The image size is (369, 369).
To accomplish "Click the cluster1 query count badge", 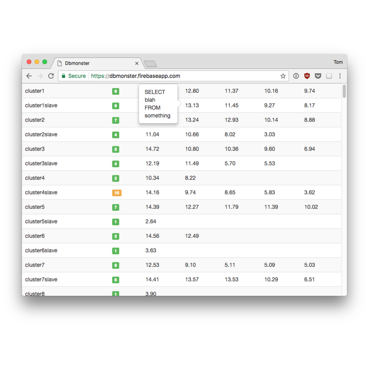I will coord(116,91).
